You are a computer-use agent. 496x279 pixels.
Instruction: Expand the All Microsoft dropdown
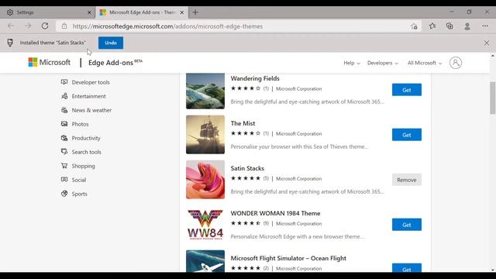tap(425, 63)
